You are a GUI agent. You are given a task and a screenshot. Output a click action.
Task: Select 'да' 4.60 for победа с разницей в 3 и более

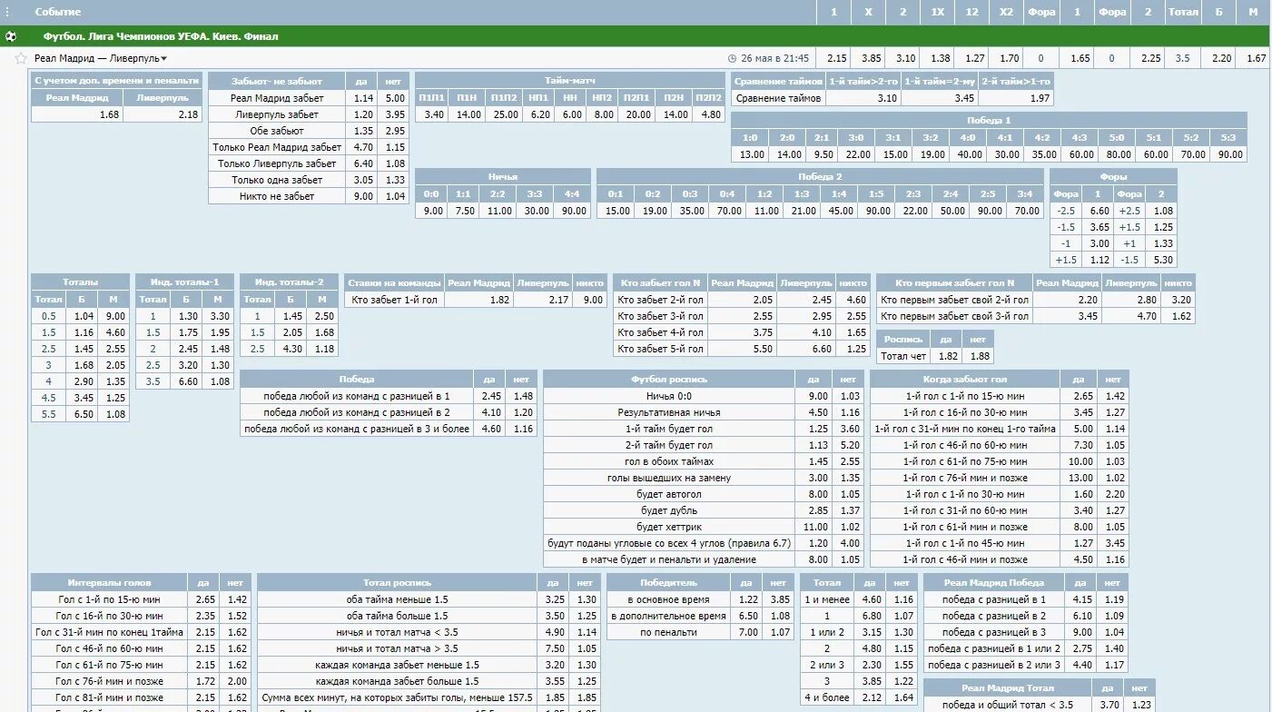(x=491, y=429)
